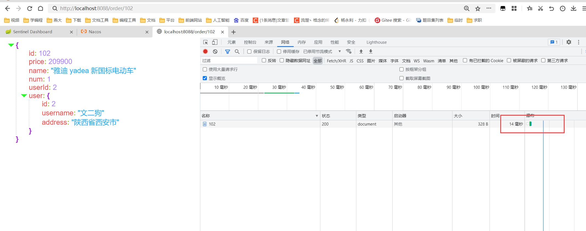Open the Lighthouse tab
The image size is (586, 231).
pyautogui.click(x=376, y=42)
